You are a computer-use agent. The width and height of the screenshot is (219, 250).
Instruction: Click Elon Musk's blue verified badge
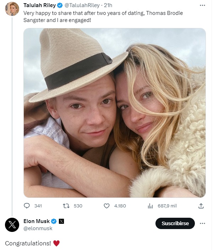54,222
